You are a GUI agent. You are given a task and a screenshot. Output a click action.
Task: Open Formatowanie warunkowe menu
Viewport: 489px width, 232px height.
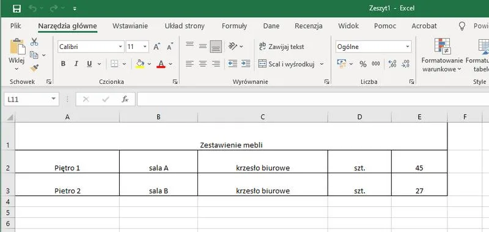tap(442, 55)
